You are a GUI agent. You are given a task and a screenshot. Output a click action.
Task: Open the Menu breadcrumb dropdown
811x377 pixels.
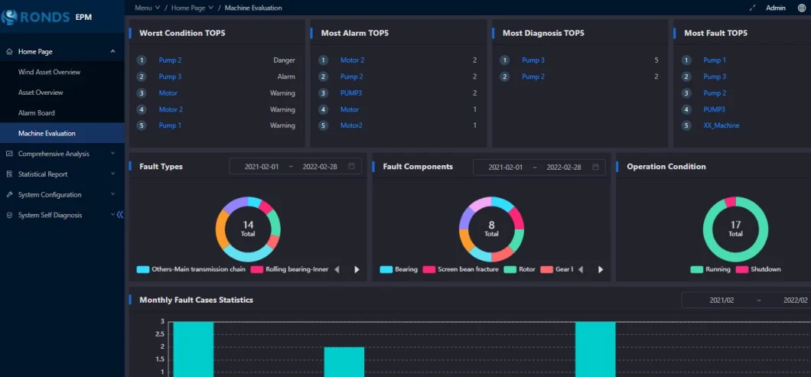coord(147,8)
